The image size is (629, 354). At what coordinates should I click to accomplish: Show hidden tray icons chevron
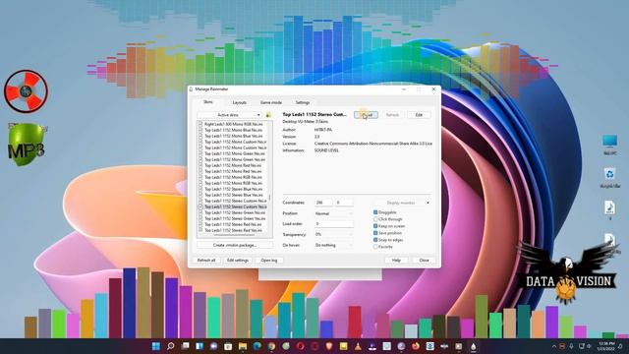[x=554, y=346]
